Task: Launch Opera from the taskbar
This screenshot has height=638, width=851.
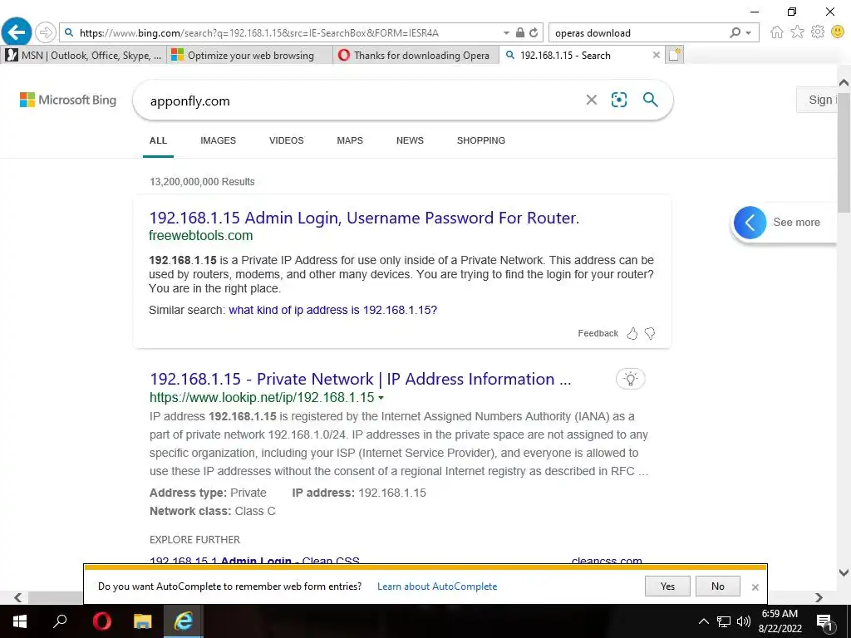Action: click(x=101, y=621)
